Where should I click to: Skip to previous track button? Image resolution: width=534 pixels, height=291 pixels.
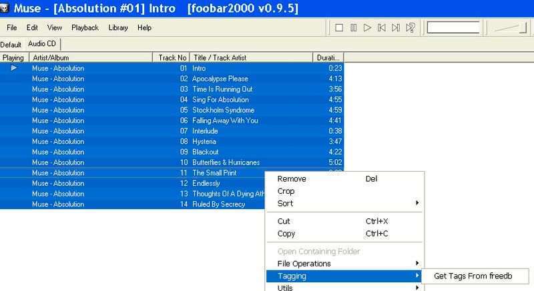click(x=382, y=28)
